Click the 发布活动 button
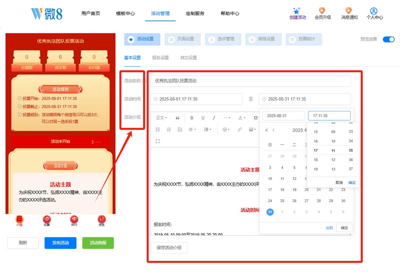 pos(60,243)
